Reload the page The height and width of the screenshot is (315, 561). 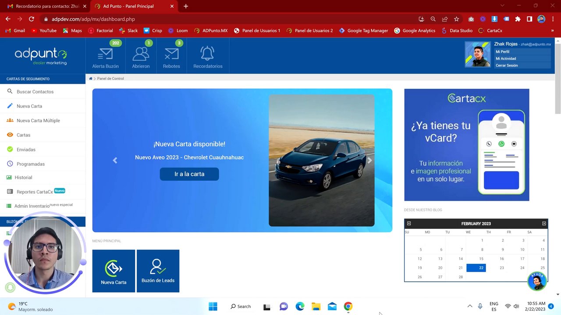(x=32, y=19)
